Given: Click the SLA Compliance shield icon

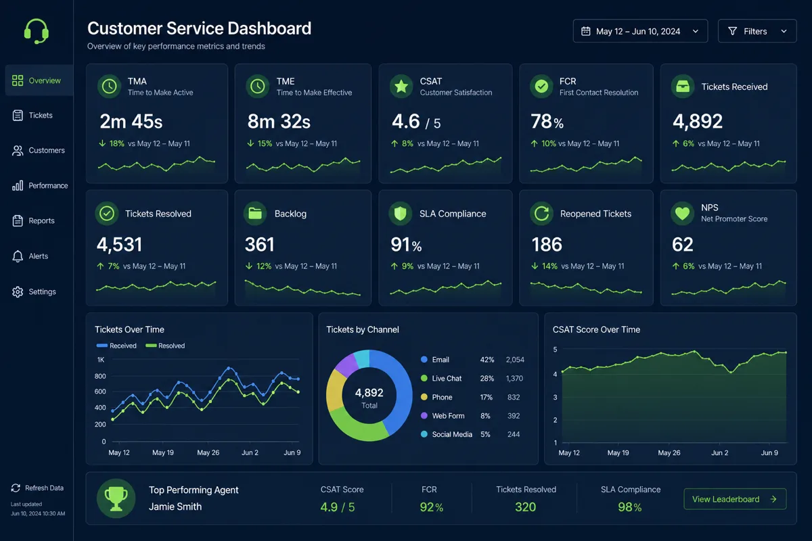Looking at the screenshot, I should pyautogui.click(x=401, y=213).
